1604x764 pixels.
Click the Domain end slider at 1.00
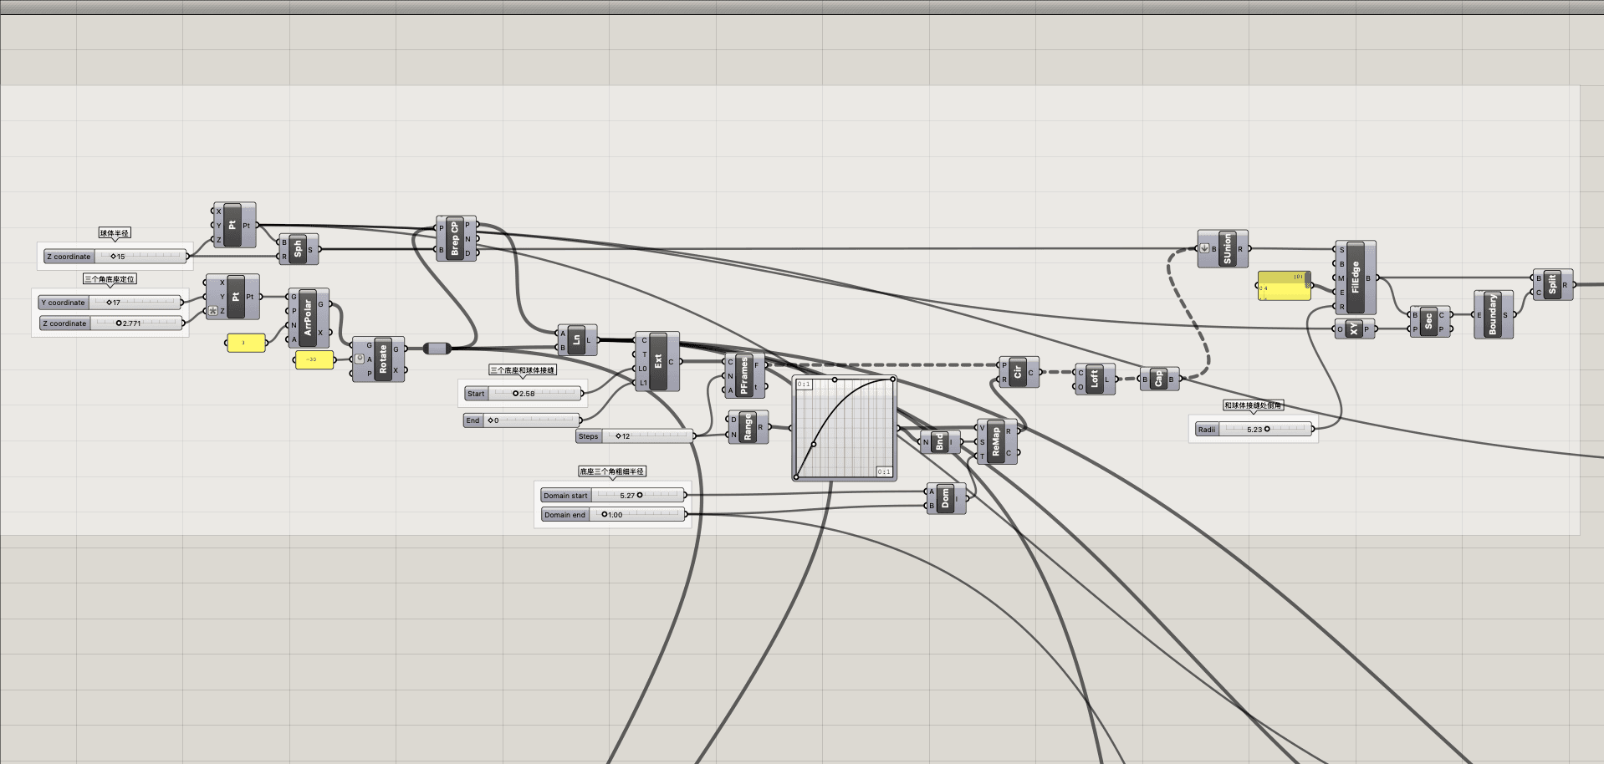click(x=613, y=514)
